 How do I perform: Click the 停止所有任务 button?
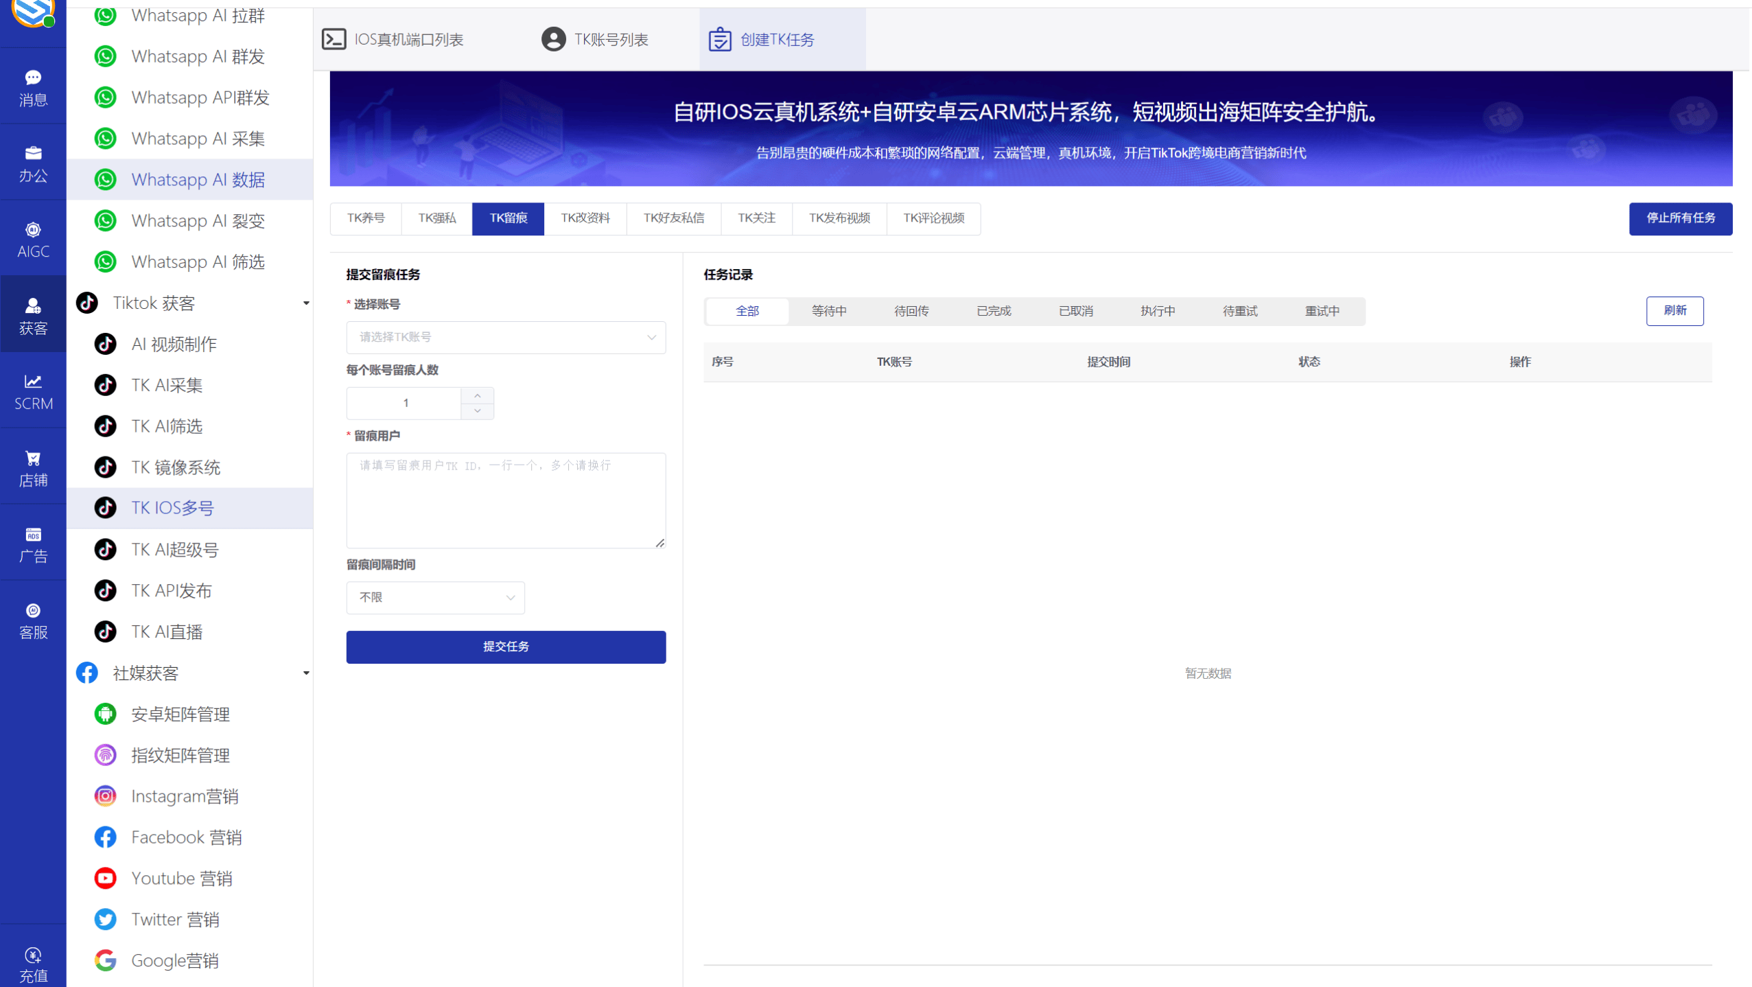(x=1679, y=218)
